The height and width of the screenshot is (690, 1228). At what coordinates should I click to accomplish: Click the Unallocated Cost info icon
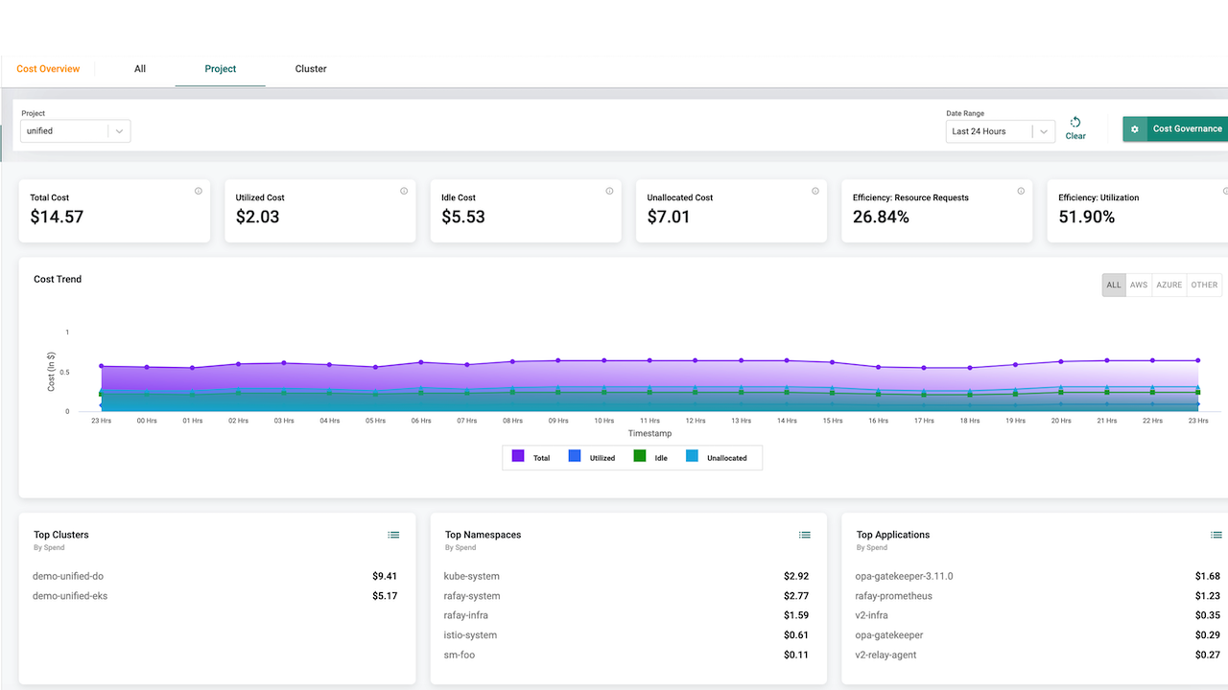[x=815, y=191]
